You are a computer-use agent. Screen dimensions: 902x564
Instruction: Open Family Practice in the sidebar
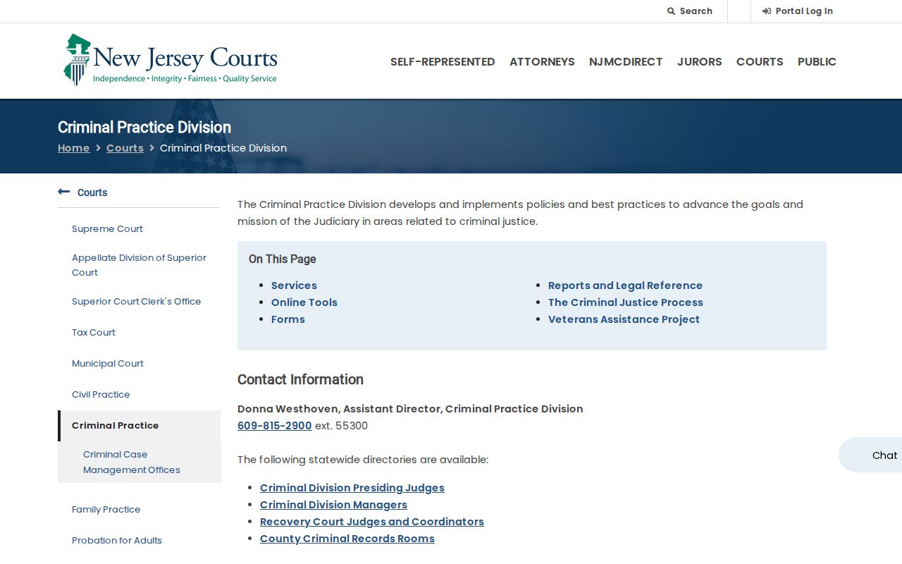(x=106, y=509)
